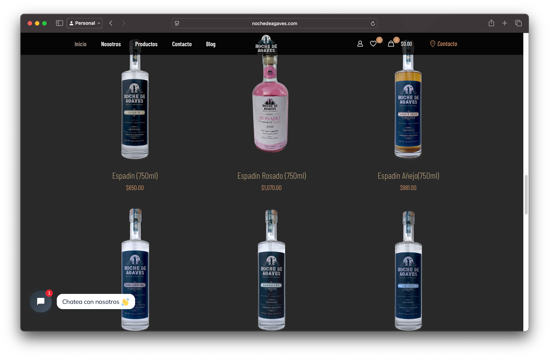The image size is (549, 358).
Task: Click the Chatea con nosotros message
Action: [96, 302]
